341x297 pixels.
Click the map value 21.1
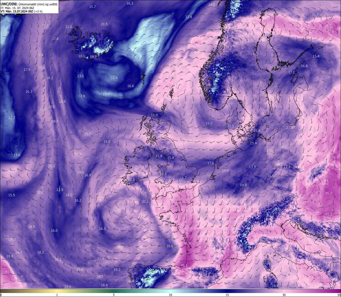pos(290,128)
